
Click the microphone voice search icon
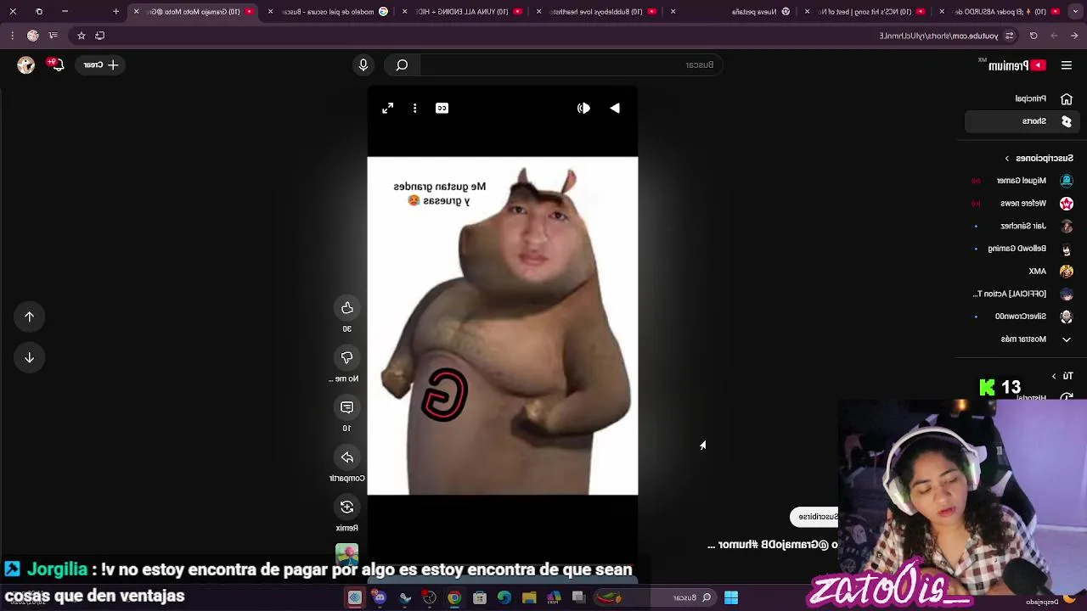click(363, 64)
